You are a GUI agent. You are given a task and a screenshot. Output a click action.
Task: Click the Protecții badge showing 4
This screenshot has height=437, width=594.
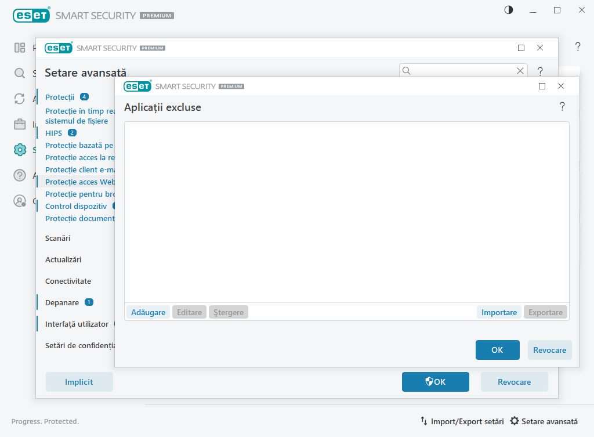(84, 97)
